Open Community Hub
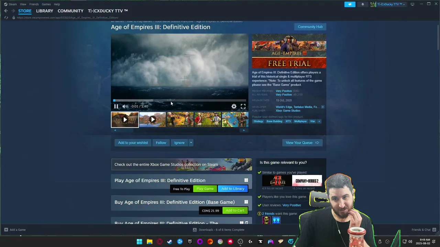 pyautogui.click(x=310, y=27)
